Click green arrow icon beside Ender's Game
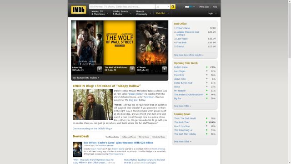Viewport: 291px width, 164px height. tap(207, 67)
